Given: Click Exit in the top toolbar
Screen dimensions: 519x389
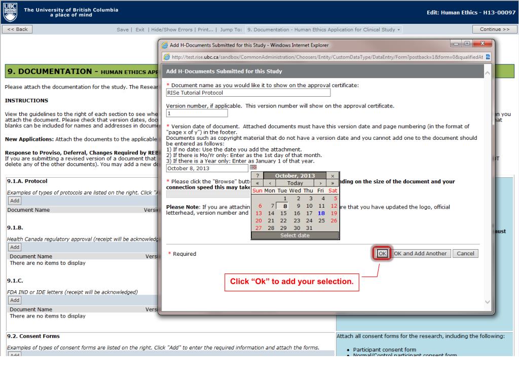Looking at the screenshot, I should [x=140, y=29].
